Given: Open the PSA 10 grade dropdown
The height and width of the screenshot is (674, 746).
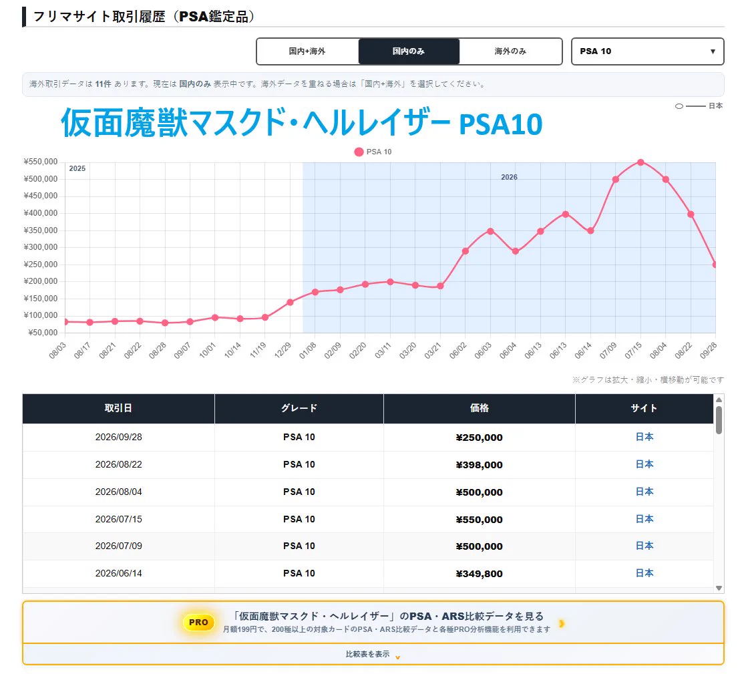Looking at the screenshot, I should 648,51.
